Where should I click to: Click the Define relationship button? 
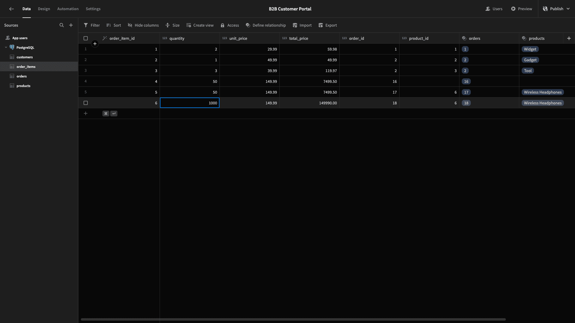tap(266, 25)
